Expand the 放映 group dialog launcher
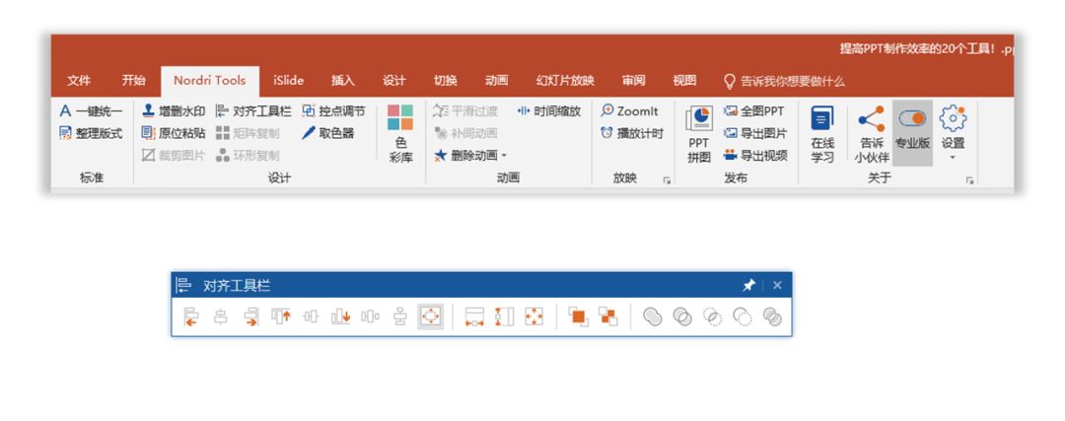Screen dimensions: 1065x421 (666, 180)
